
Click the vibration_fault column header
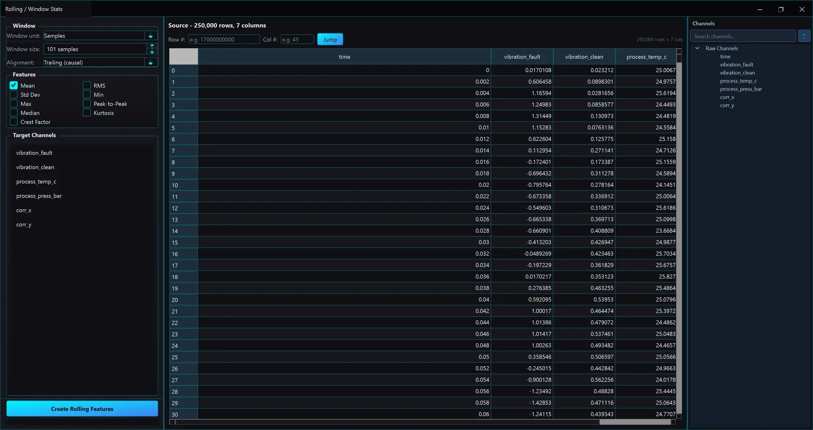coord(522,57)
